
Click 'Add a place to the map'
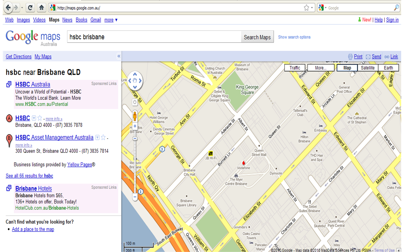pyautogui.click(x=33, y=229)
